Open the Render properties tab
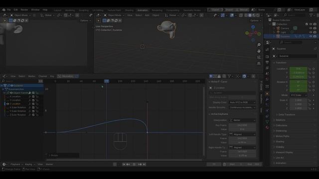319x179 pixels. [x=267, y=56]
